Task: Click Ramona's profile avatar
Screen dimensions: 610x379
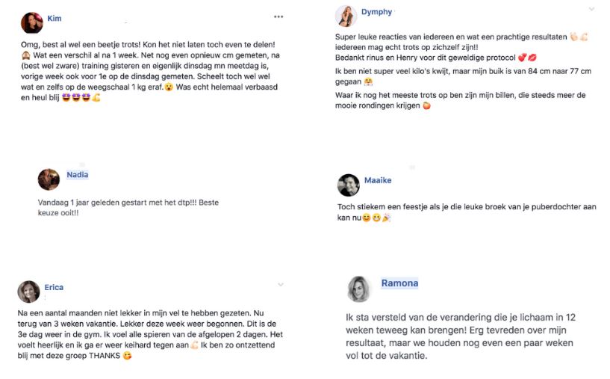Action: [x=358, y=289]
